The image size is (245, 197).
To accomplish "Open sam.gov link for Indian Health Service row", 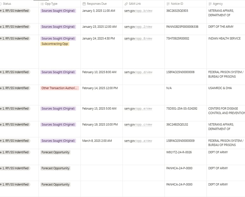I will [138, 39].
